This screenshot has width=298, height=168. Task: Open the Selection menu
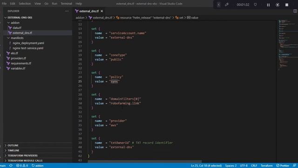point(25,4)
